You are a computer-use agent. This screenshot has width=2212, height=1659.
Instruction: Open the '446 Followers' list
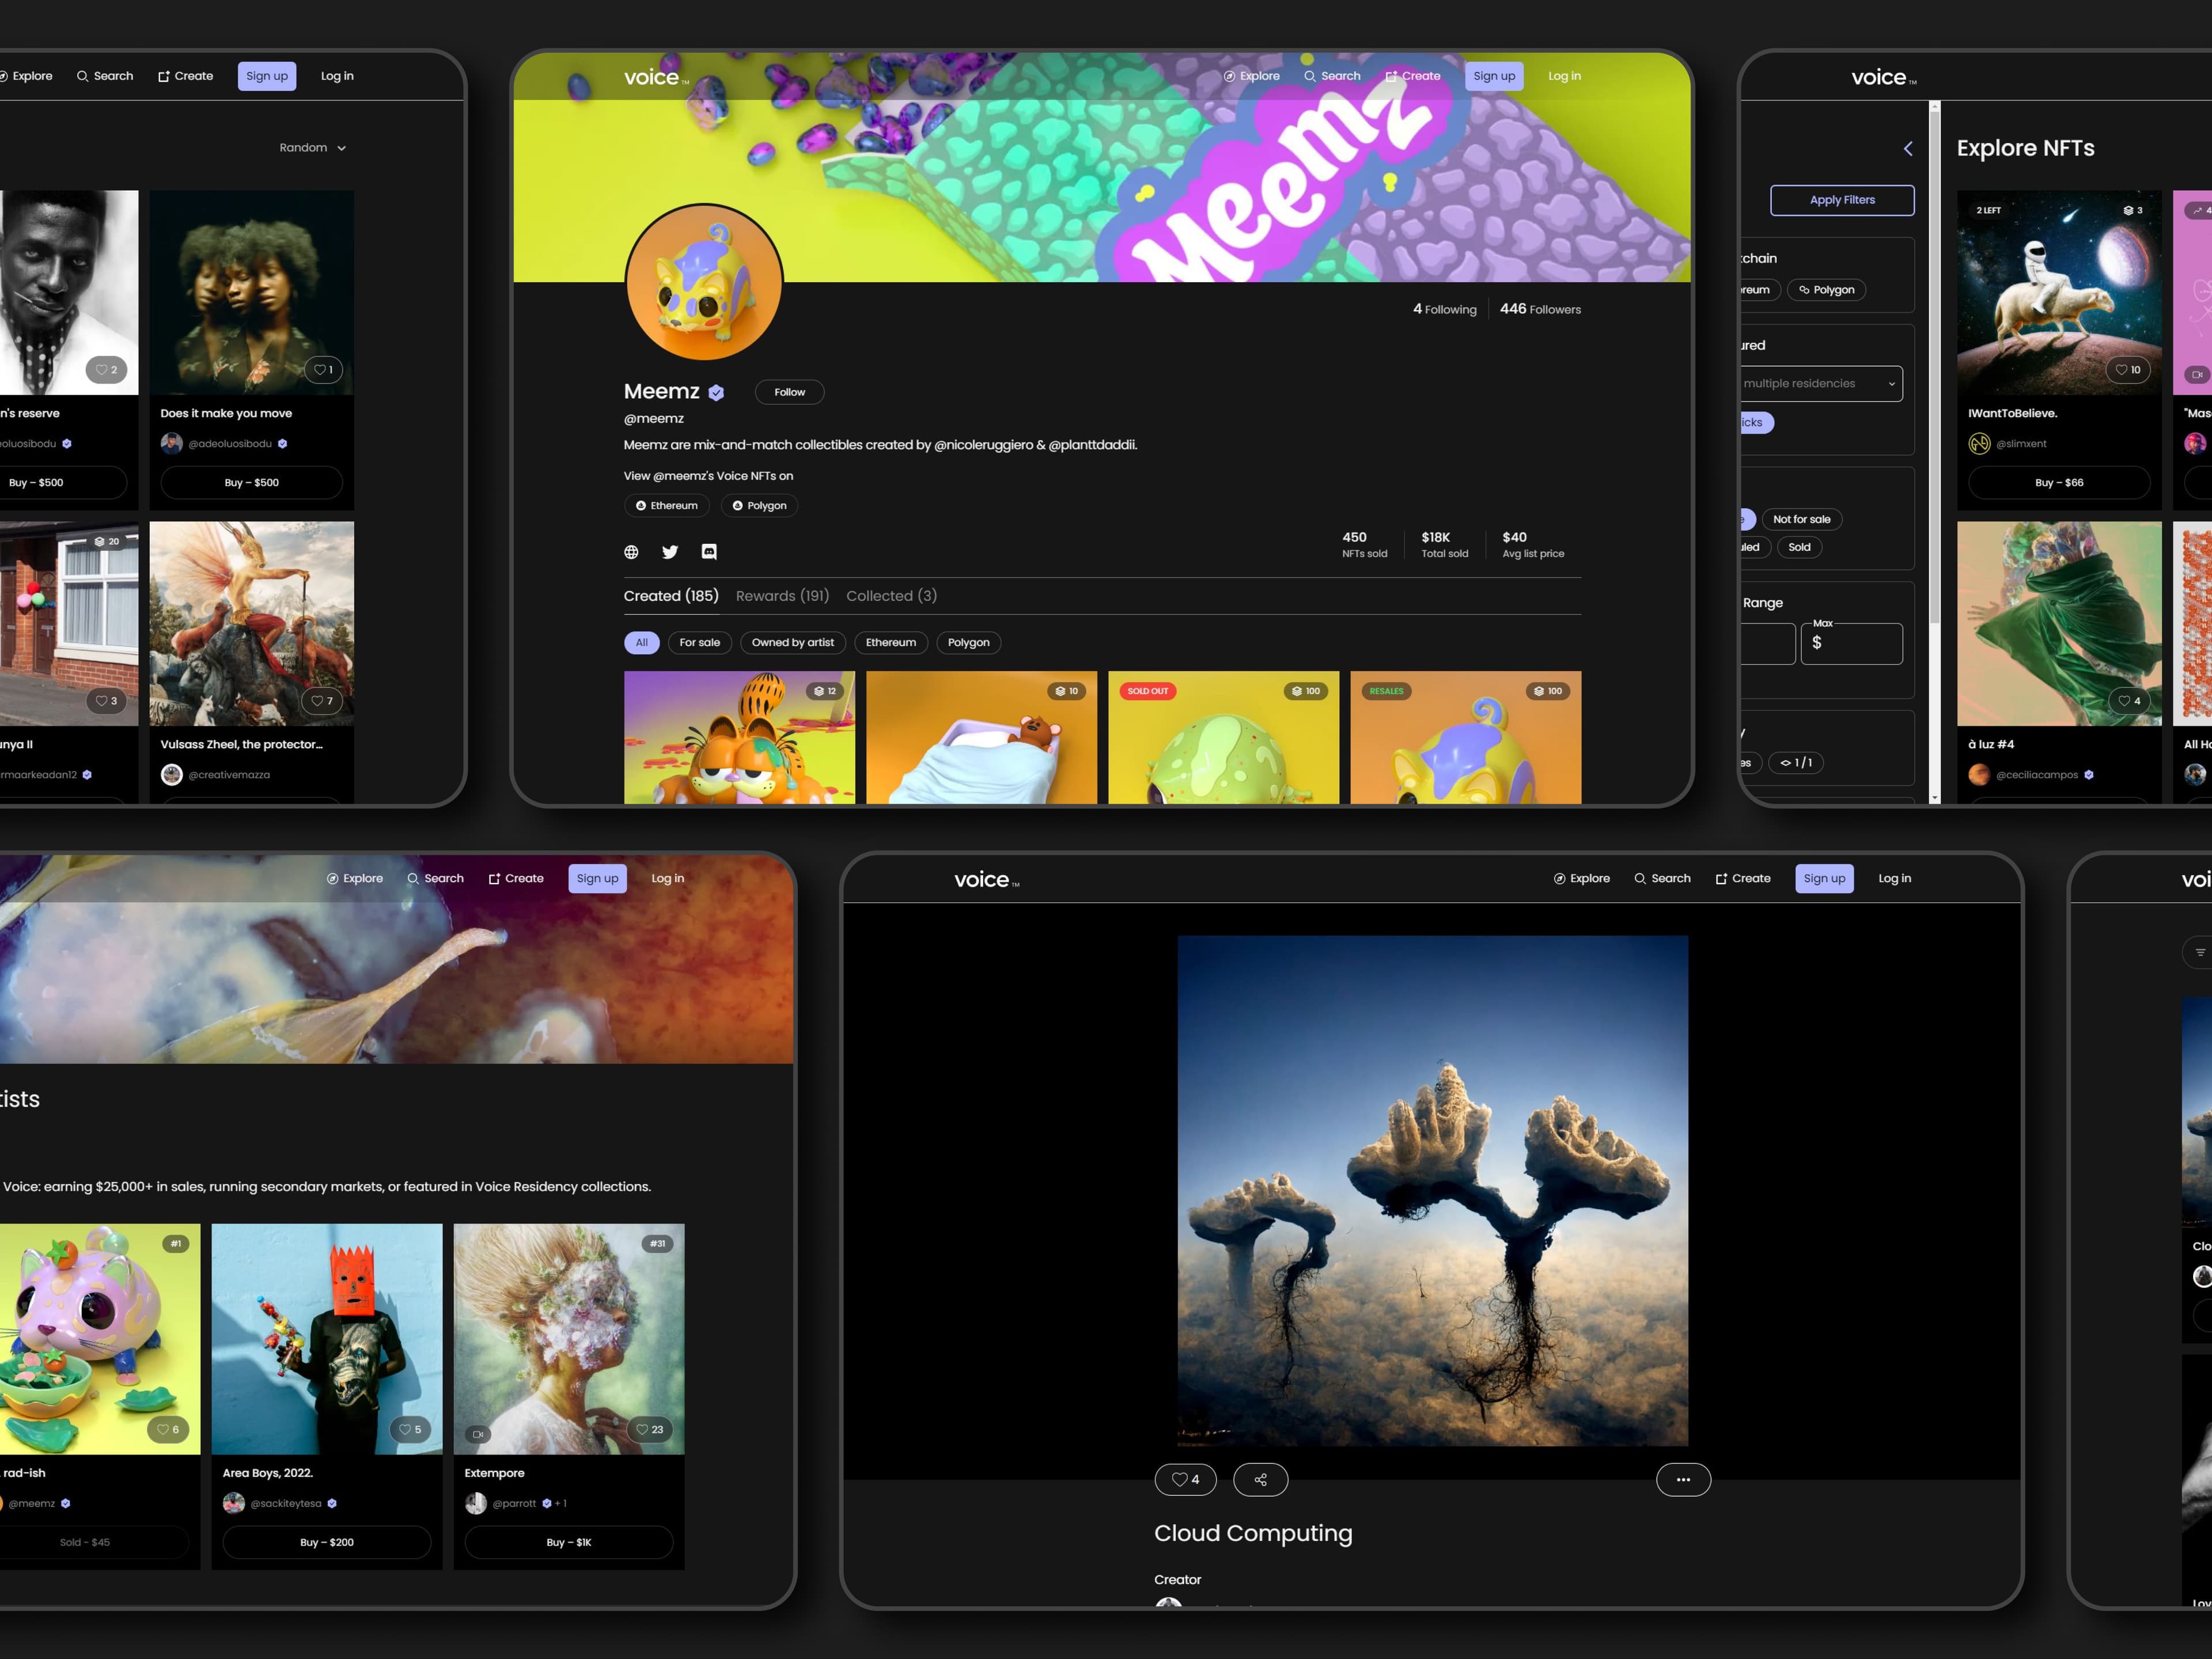coord(1540,309)
